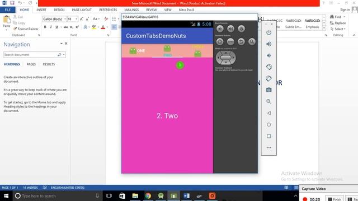Choose the Subtle Emphasis style

293,23
